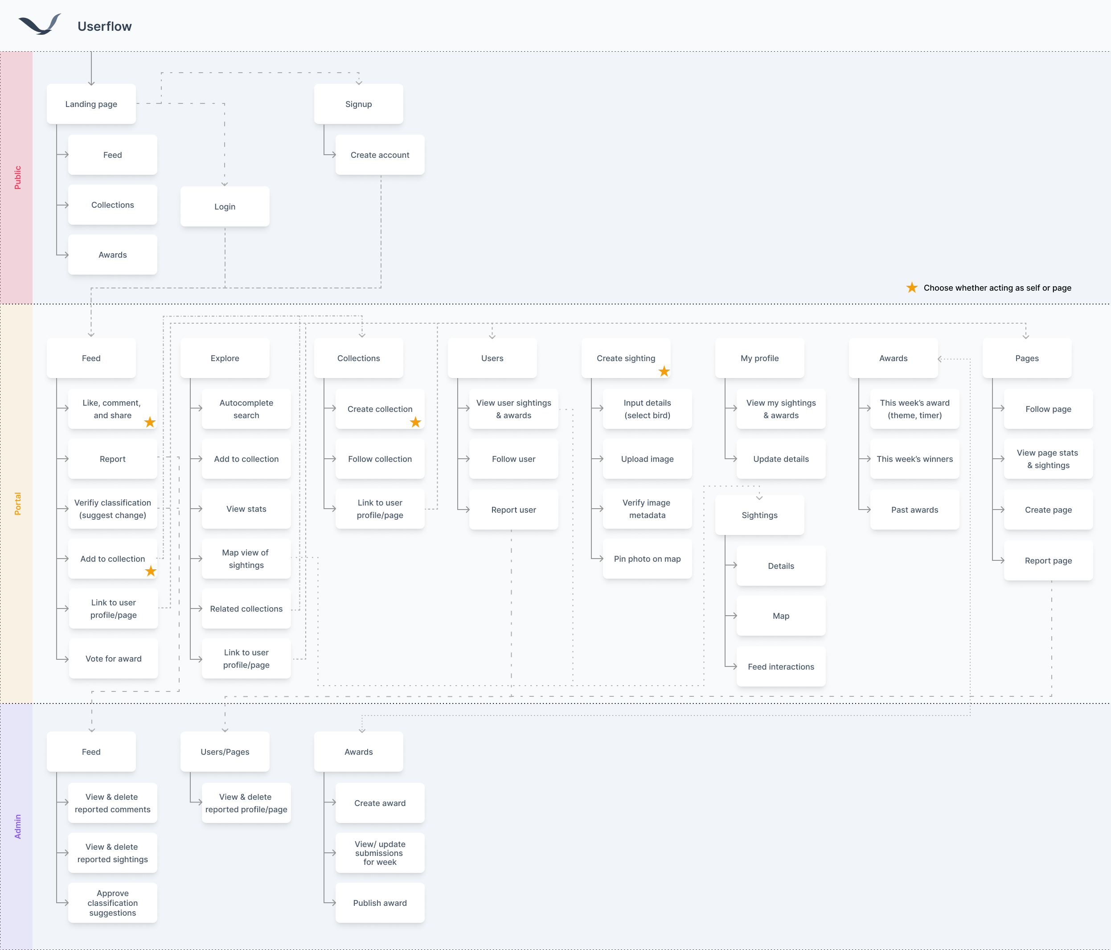Click the Pin photo on map node
Image resolution: width=1111 pixels, height=950 pixels.
(x=647, y=559)
